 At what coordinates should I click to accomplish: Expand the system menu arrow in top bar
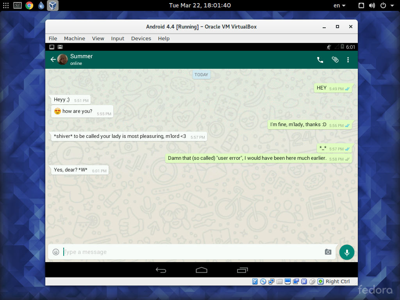point(392,5)
